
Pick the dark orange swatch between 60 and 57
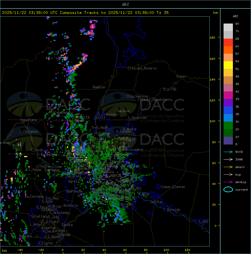pyautogui.click(x=228, y=50)
